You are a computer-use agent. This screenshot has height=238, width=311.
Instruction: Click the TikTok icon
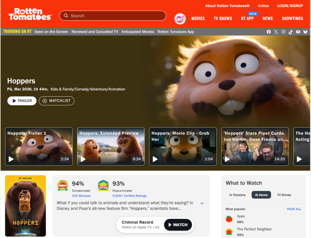pos(291,32)
